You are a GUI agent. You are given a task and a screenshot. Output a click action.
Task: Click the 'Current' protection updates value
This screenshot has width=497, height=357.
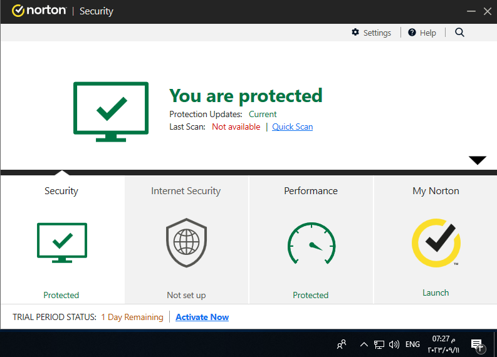coord(263,114)
